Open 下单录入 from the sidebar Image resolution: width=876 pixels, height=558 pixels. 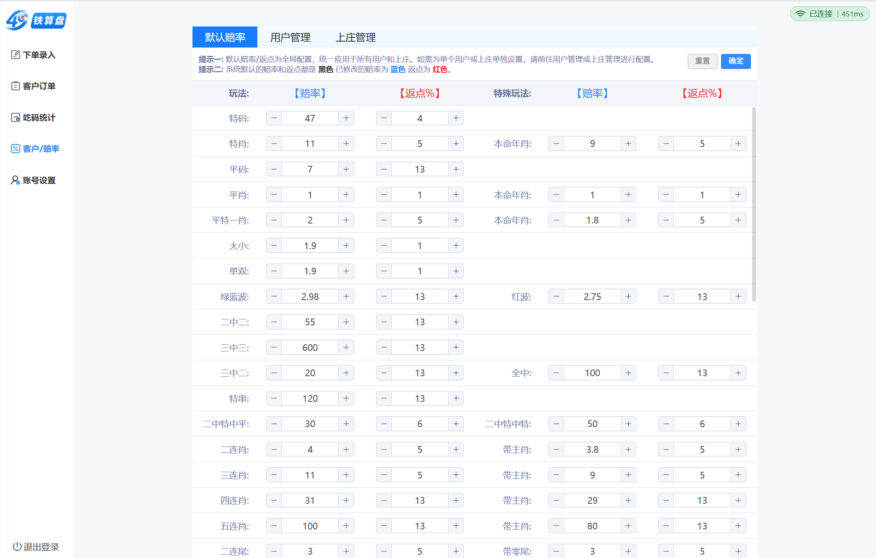coord(33,55)
